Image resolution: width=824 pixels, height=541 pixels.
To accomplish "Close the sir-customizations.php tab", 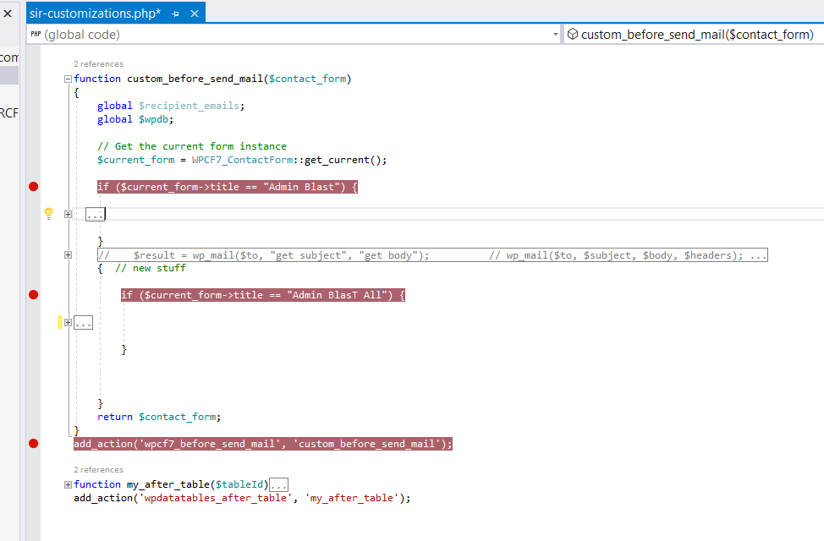I will pyautogui.click(x=195, y=14).
